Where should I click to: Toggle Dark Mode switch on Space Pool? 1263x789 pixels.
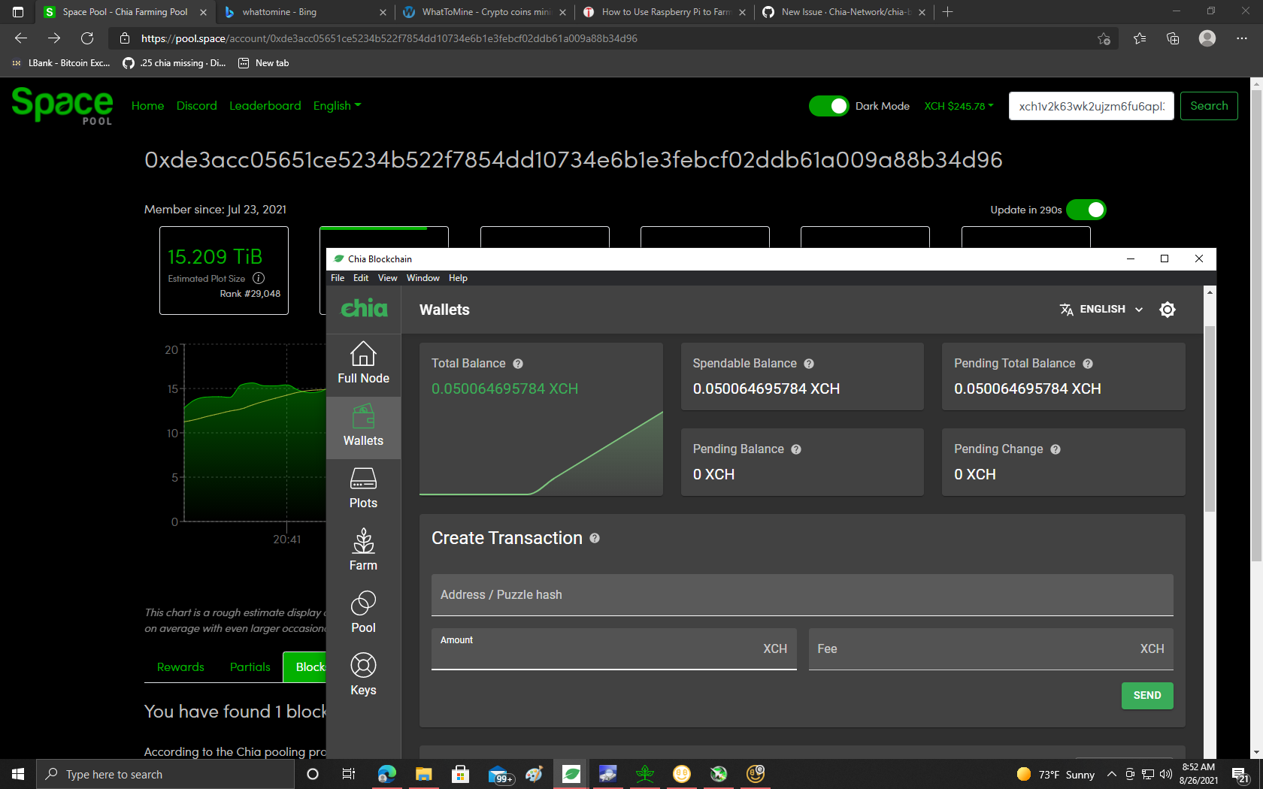829,106
